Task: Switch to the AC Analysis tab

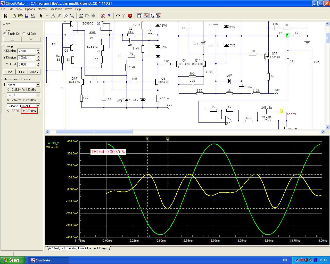Action: [56, 248]
